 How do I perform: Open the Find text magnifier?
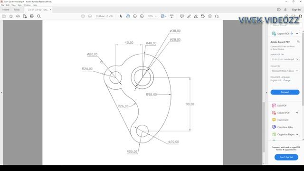tap(39, 16)
